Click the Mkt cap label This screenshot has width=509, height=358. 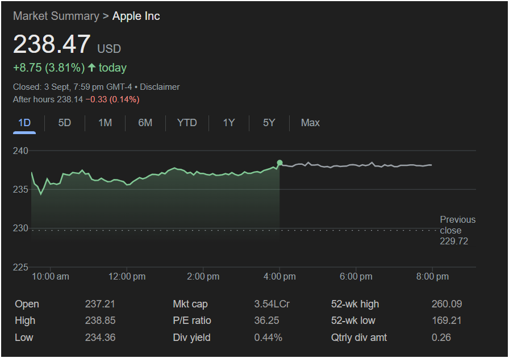[x=190, y=304]
